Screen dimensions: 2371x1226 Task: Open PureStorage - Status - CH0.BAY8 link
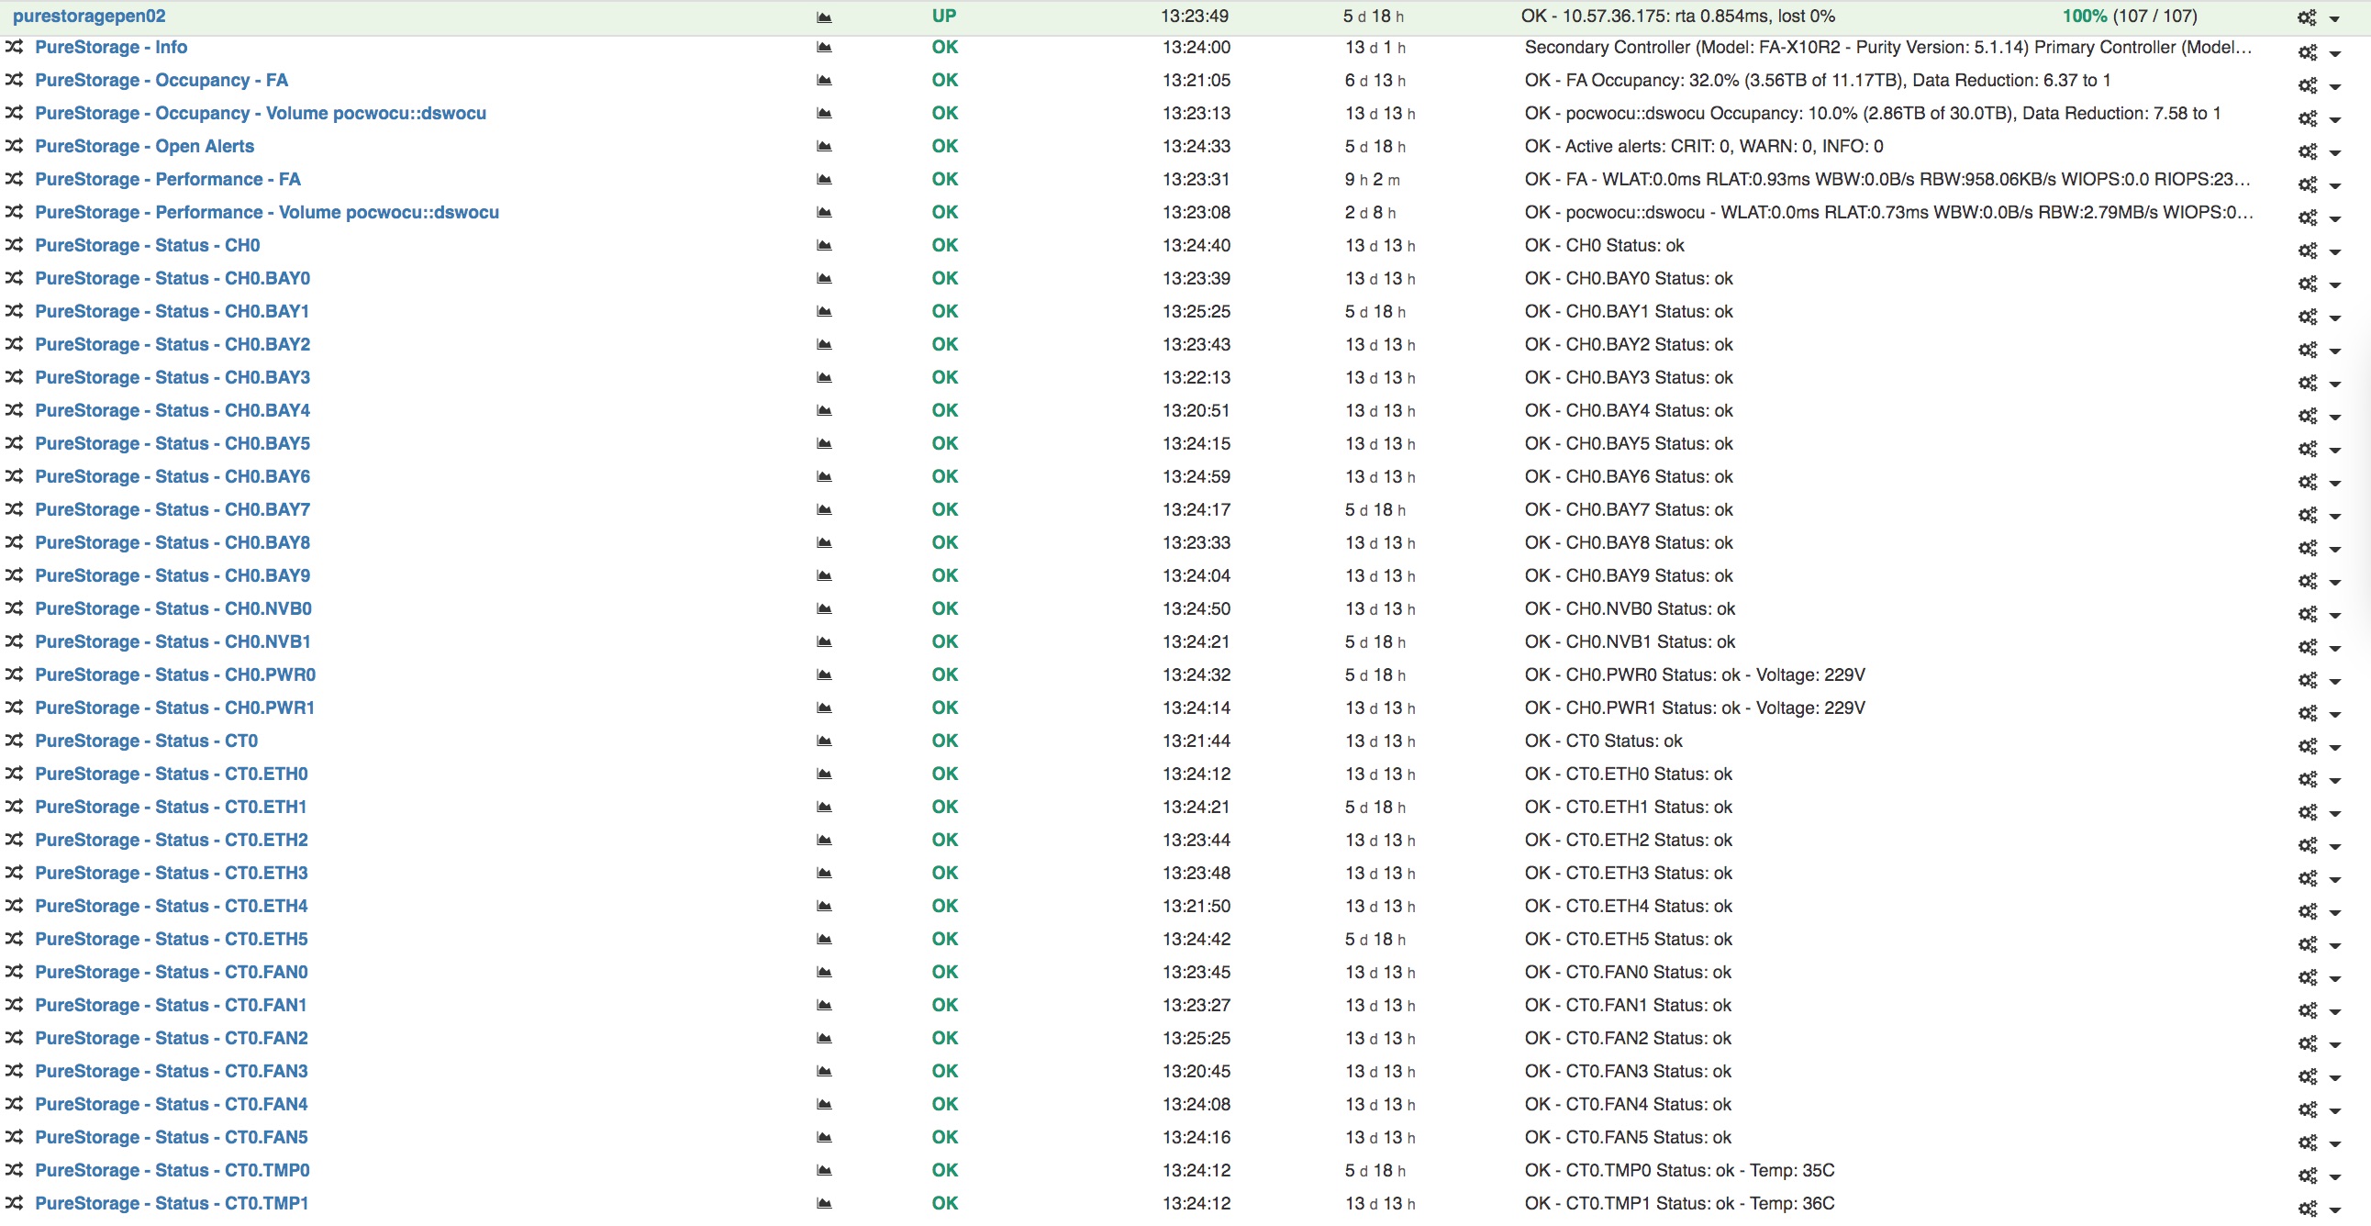coord(173,543)
